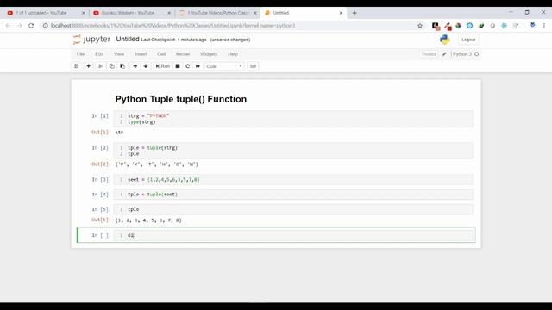Move selected cell down arrow
The image size is (552, 310).
146,66
